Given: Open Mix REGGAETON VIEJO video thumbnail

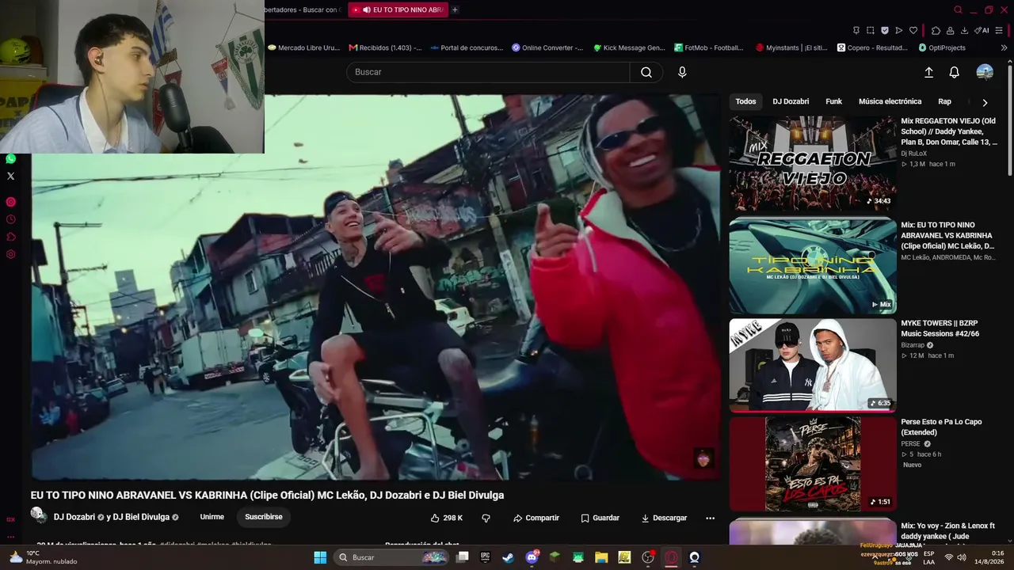Looking at the screenshot, I should (813, 163).
